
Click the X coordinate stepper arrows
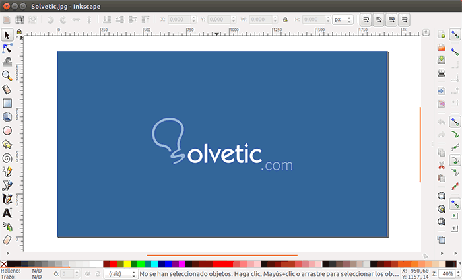[193, 20]
